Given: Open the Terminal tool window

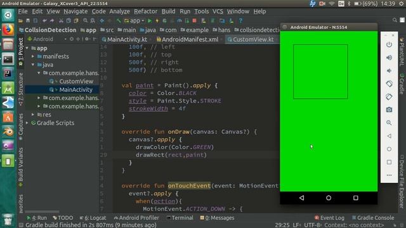Looking at the screenshot, I should click(180, 218).
